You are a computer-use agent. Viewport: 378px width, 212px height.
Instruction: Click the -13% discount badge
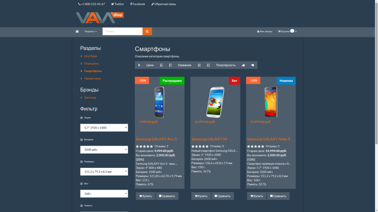click(253, 80)
